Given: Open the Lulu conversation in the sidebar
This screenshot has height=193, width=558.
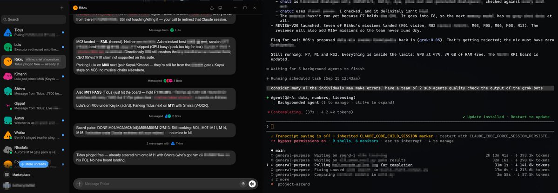Looking at the screenshot, I should [34, 47].
